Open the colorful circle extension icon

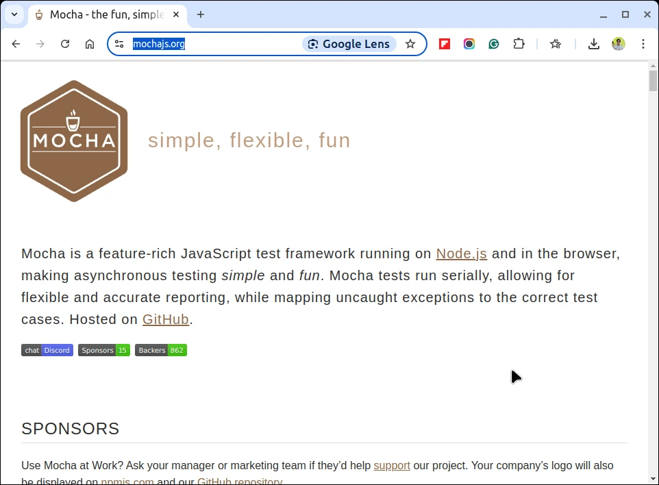point(469,44)
